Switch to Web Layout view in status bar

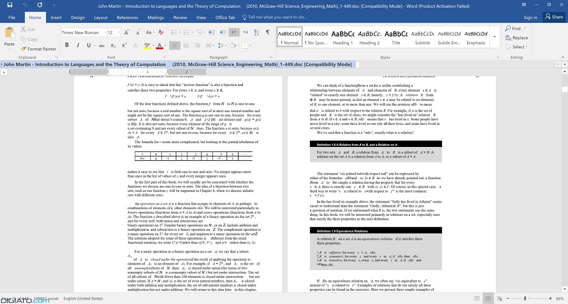click(x=500, y=298)
